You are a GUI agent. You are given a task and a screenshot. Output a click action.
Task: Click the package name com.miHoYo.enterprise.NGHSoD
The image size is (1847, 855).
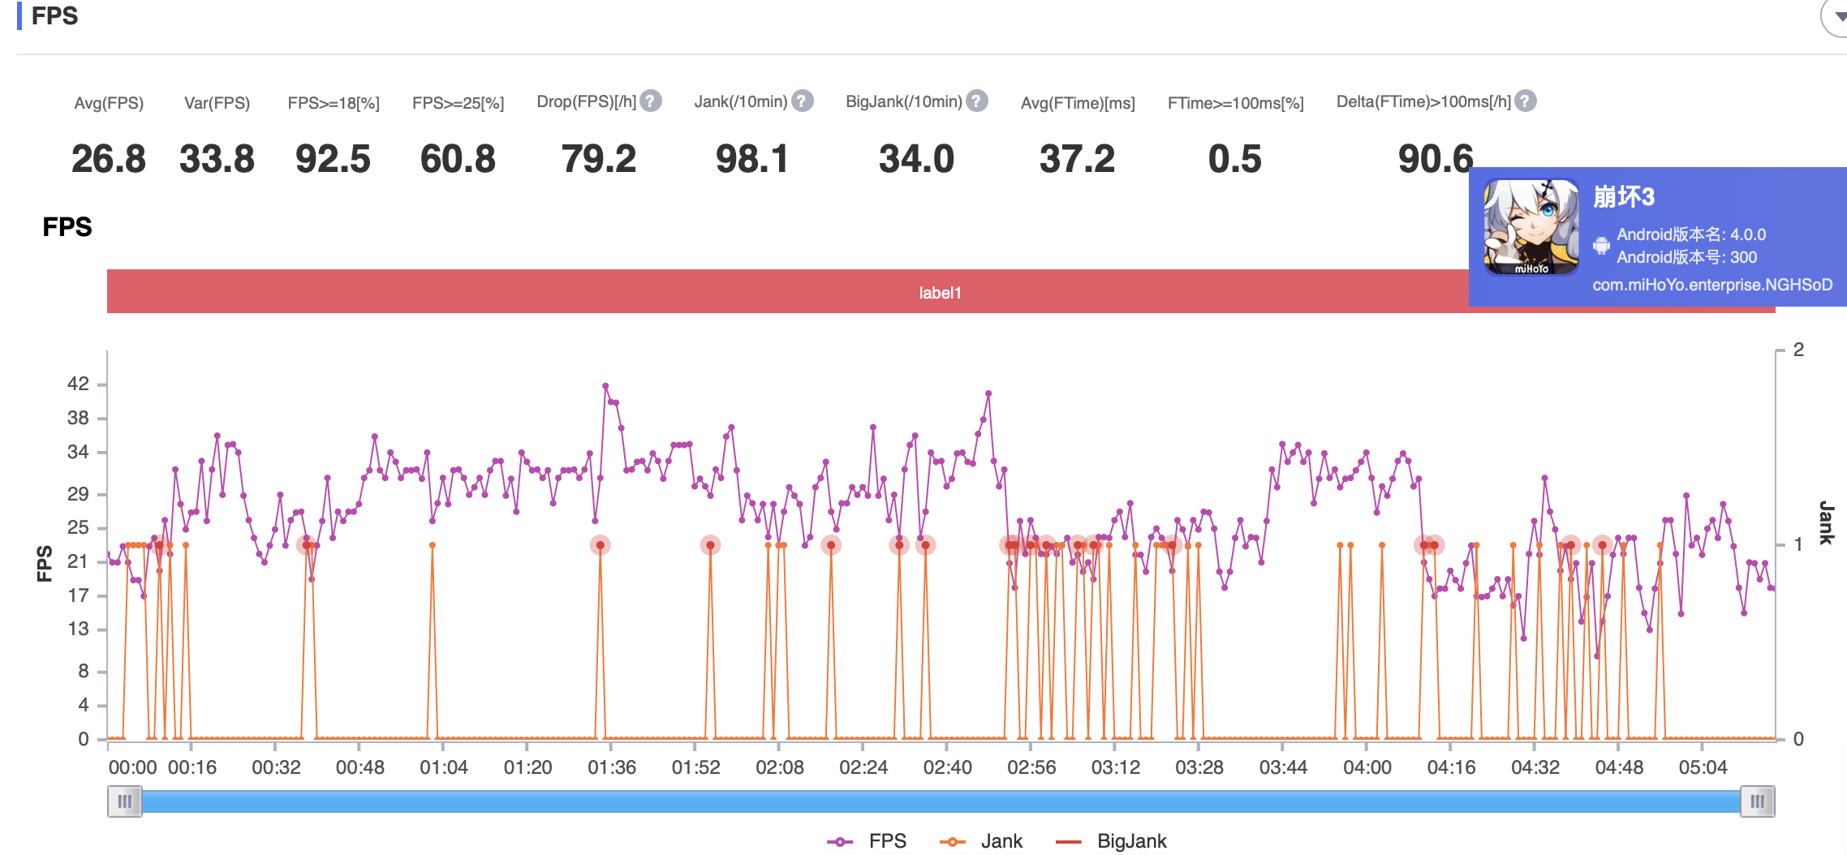[1711, 285]
